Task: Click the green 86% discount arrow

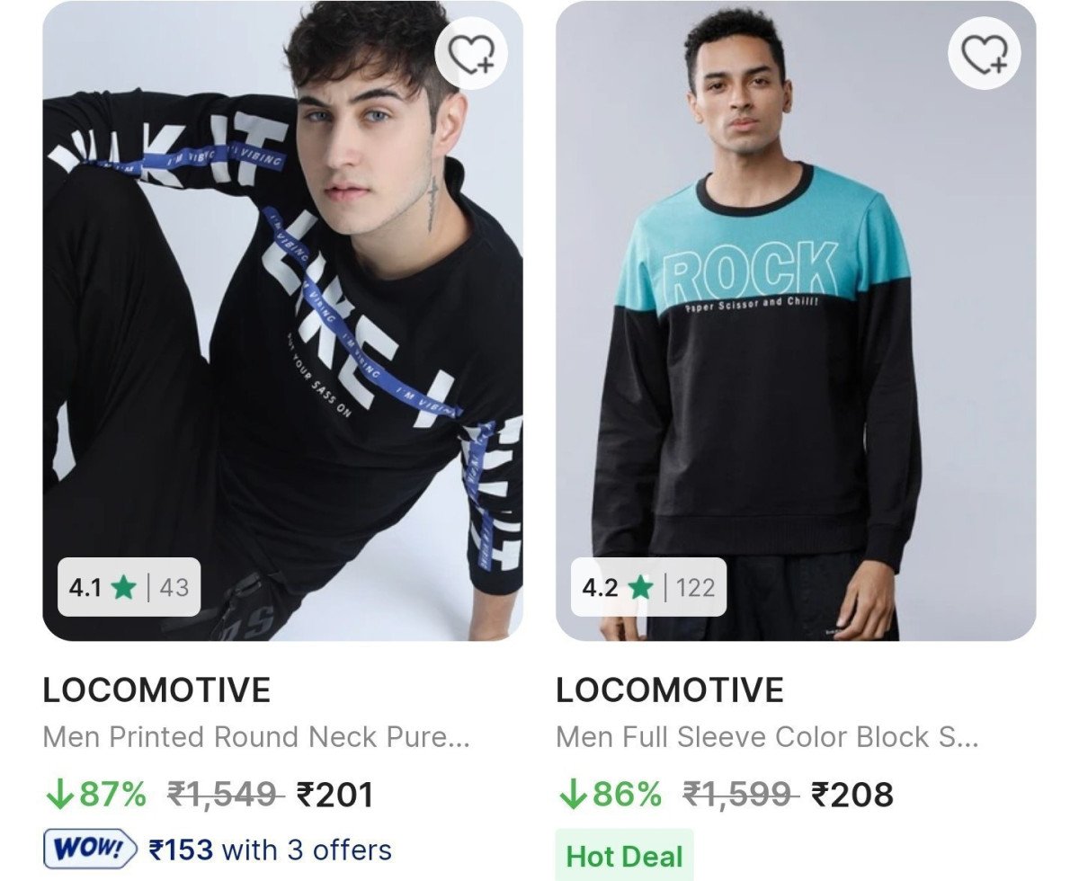Action: pyautogui.click(x=571, y=794)
